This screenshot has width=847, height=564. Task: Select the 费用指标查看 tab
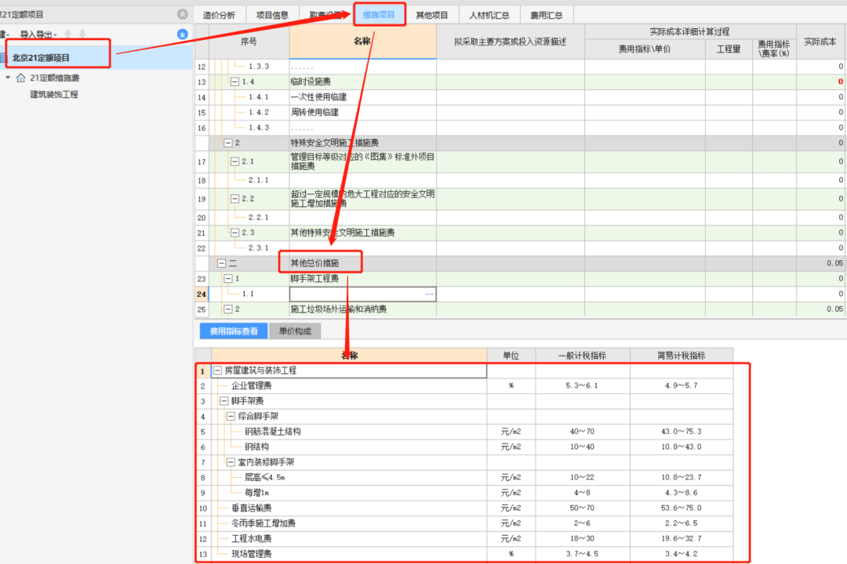pos(234,331)
